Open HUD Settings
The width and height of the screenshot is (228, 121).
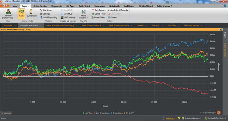(x=68, y=17)
